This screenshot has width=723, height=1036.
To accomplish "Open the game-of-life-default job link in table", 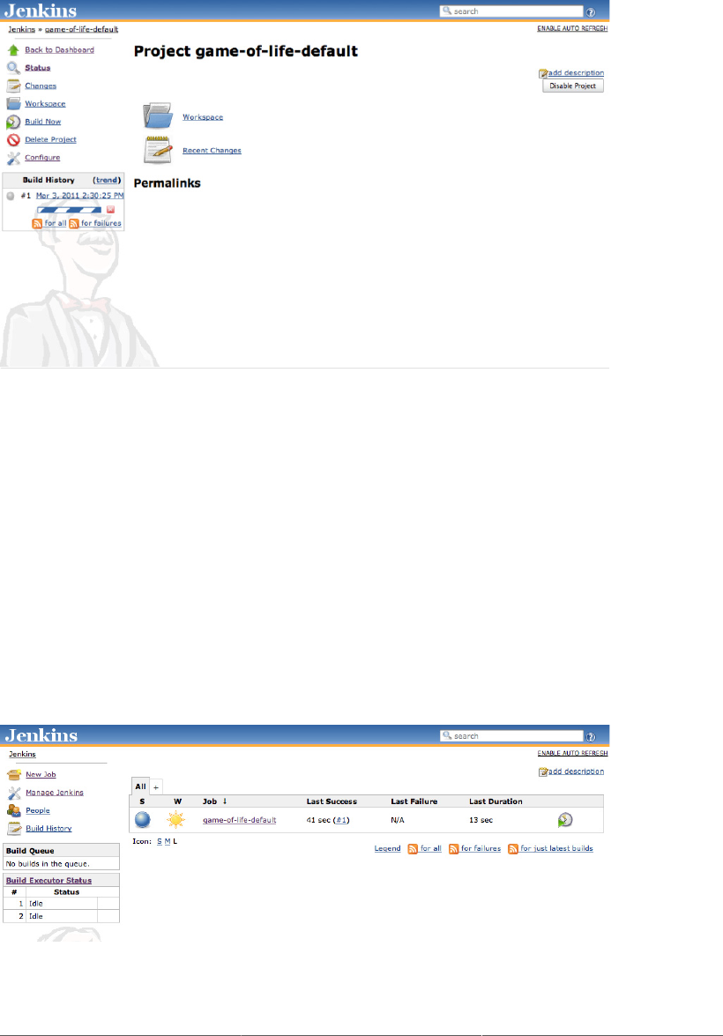I will [x=239, y=820].
